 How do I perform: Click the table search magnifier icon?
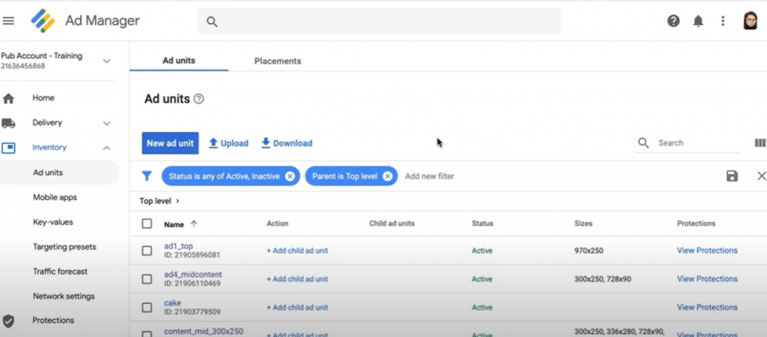(x=643, y=143)
